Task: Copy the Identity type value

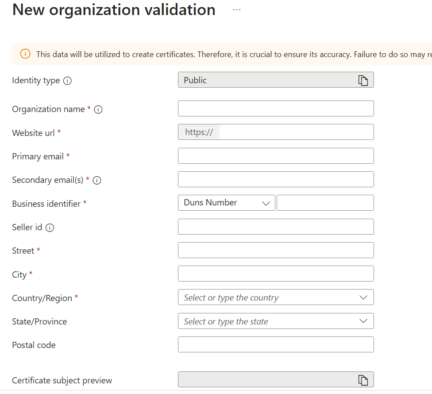Action: pyautogui.click(x=363, y=81)
